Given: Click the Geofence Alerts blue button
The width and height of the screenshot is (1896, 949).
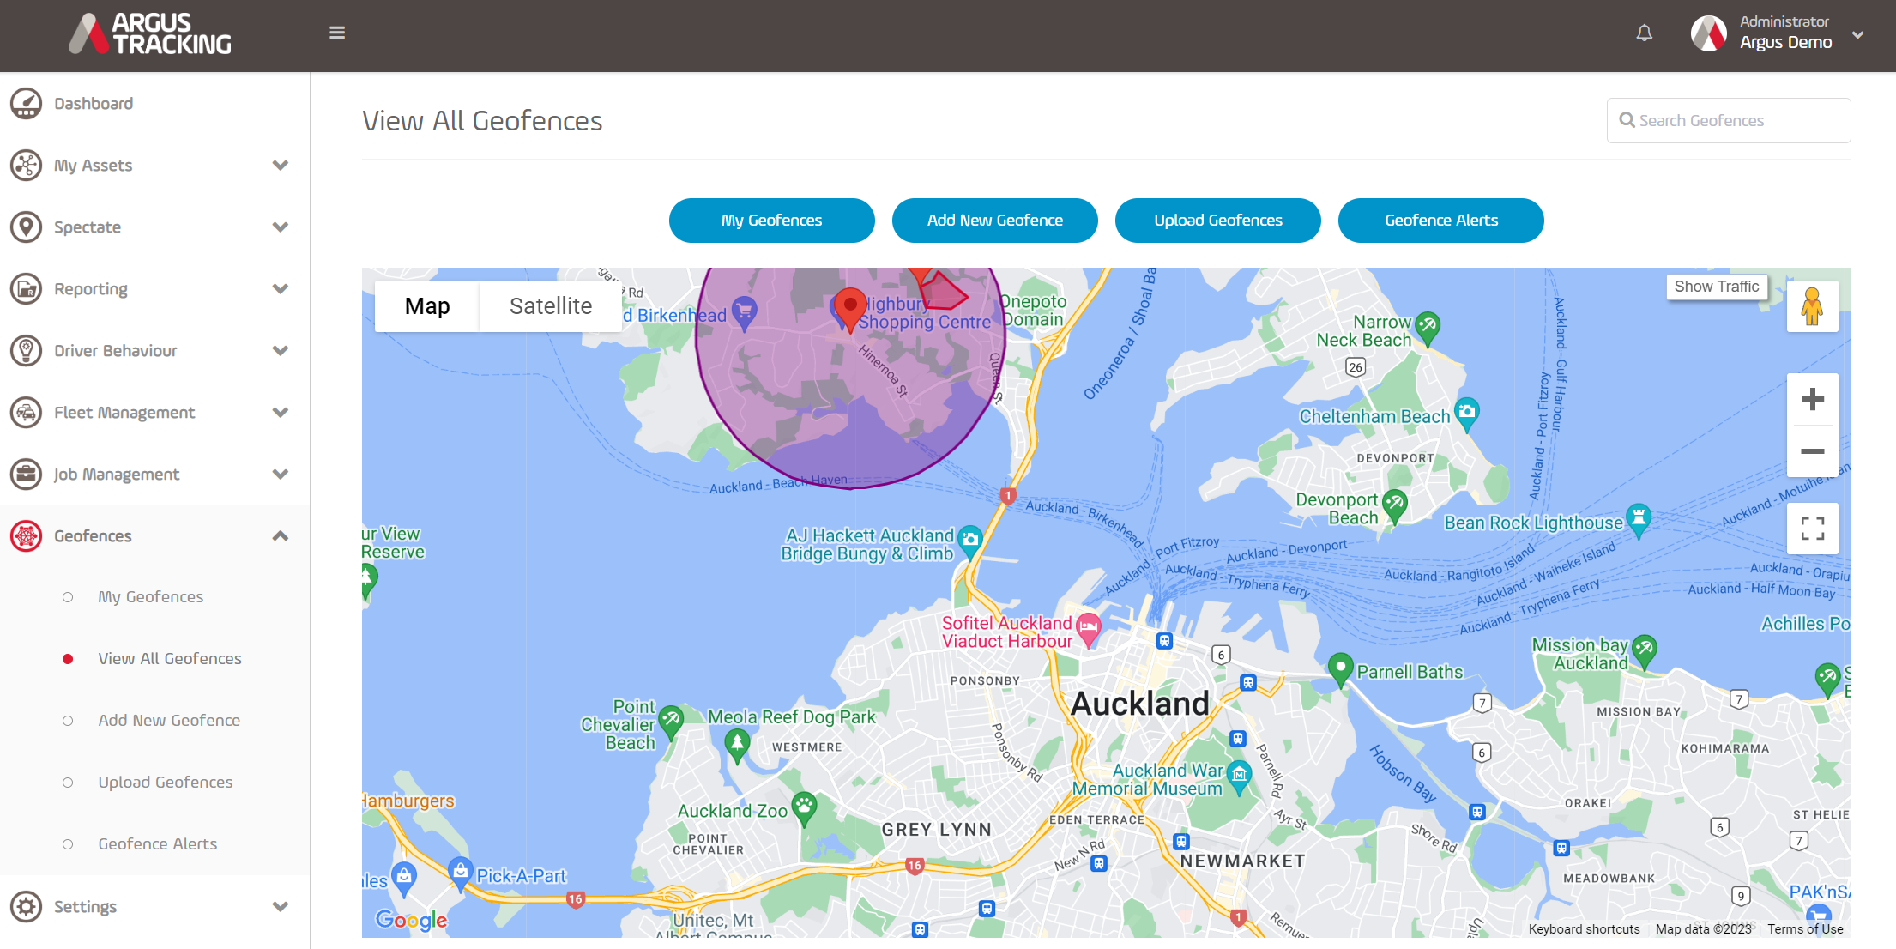Looking at the screenshot, I should click(x=1440, y=221).
